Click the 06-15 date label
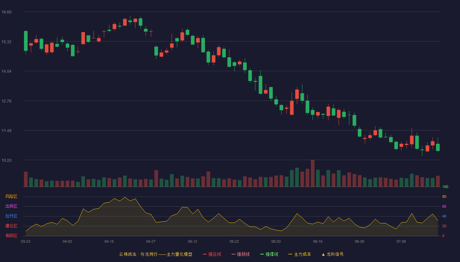The width and height of the screenshot is (460, 262). click(x=318, y=241)
